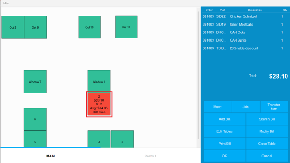Open the Window 1 table
This screenshot has width=290, height=163.
pos(99,81)
